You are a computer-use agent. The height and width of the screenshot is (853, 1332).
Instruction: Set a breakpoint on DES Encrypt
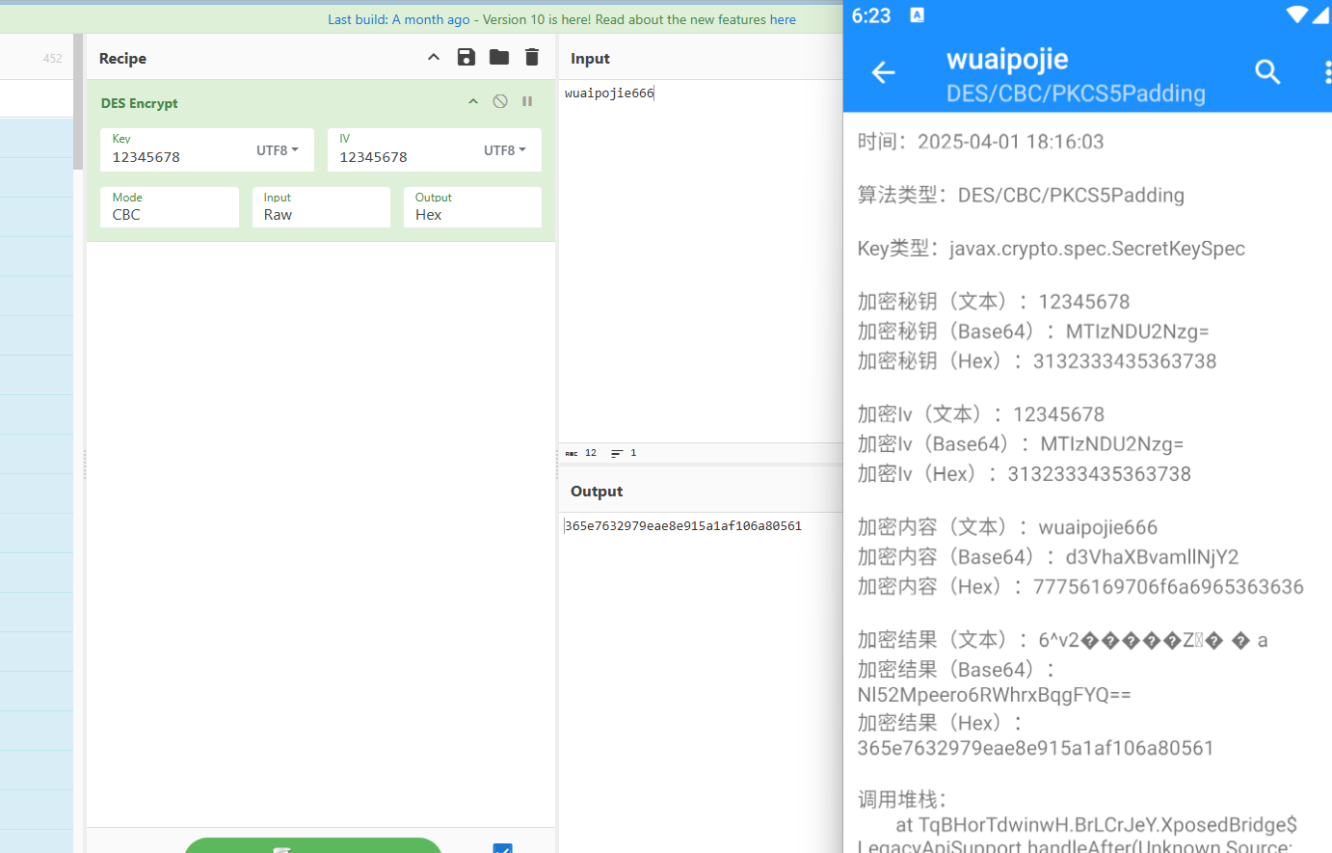pyautogui.click(x=527, y=101)
